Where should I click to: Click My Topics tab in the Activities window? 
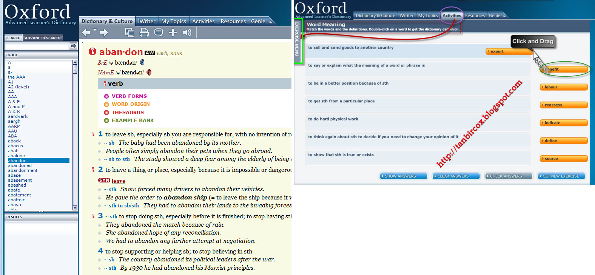[x=428, y=15]
